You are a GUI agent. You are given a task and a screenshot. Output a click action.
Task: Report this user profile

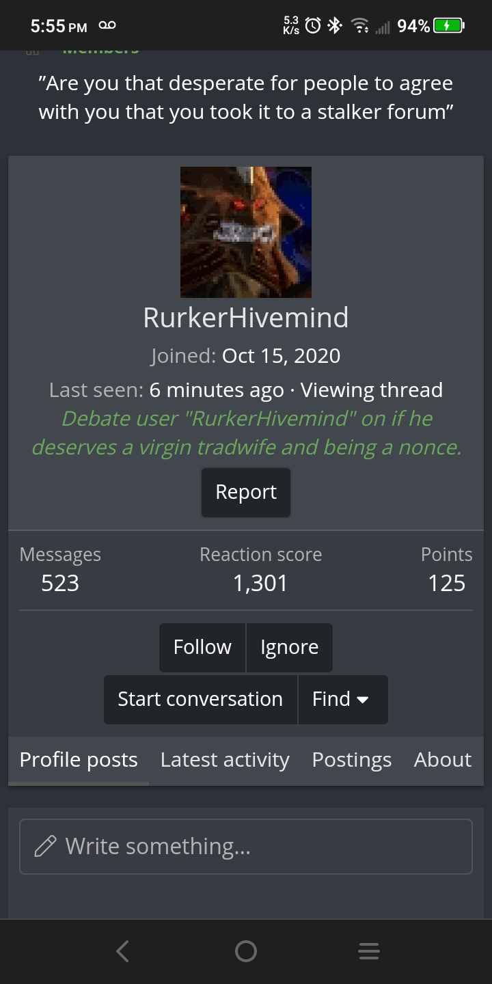246,493
